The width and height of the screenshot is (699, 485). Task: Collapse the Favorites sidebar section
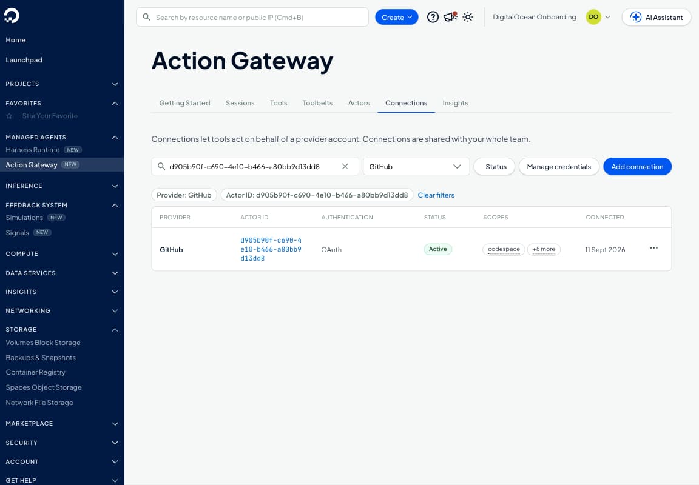tap(62, 103)
